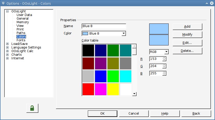Click the Back button
This screenshot has height=120, width=215.
click(x=196, y=114)
